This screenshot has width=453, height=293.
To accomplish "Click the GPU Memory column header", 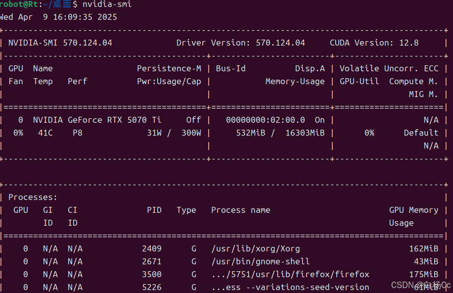I will click(413, 210).
